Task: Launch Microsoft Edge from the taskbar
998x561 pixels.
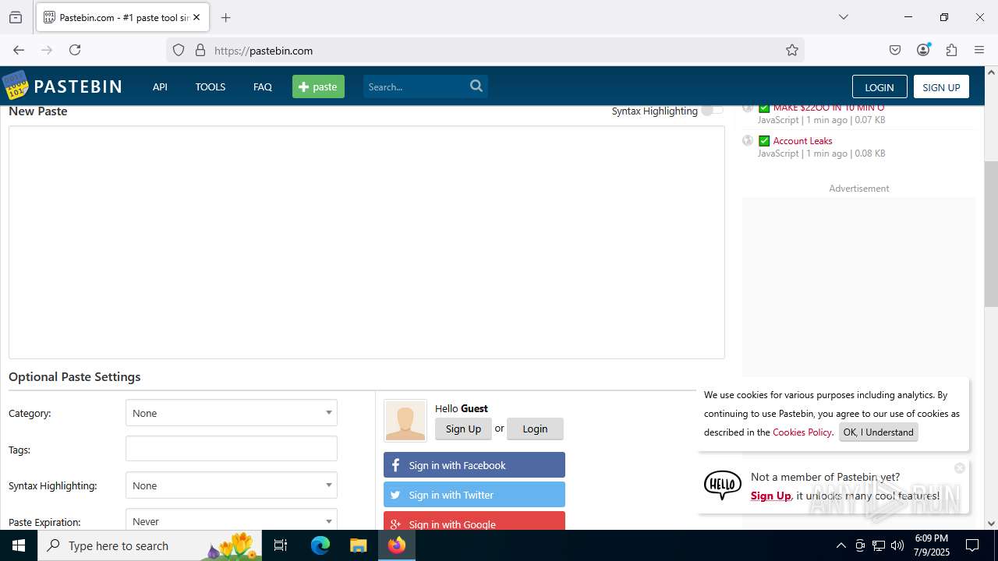Action: [x=320, y=545]
